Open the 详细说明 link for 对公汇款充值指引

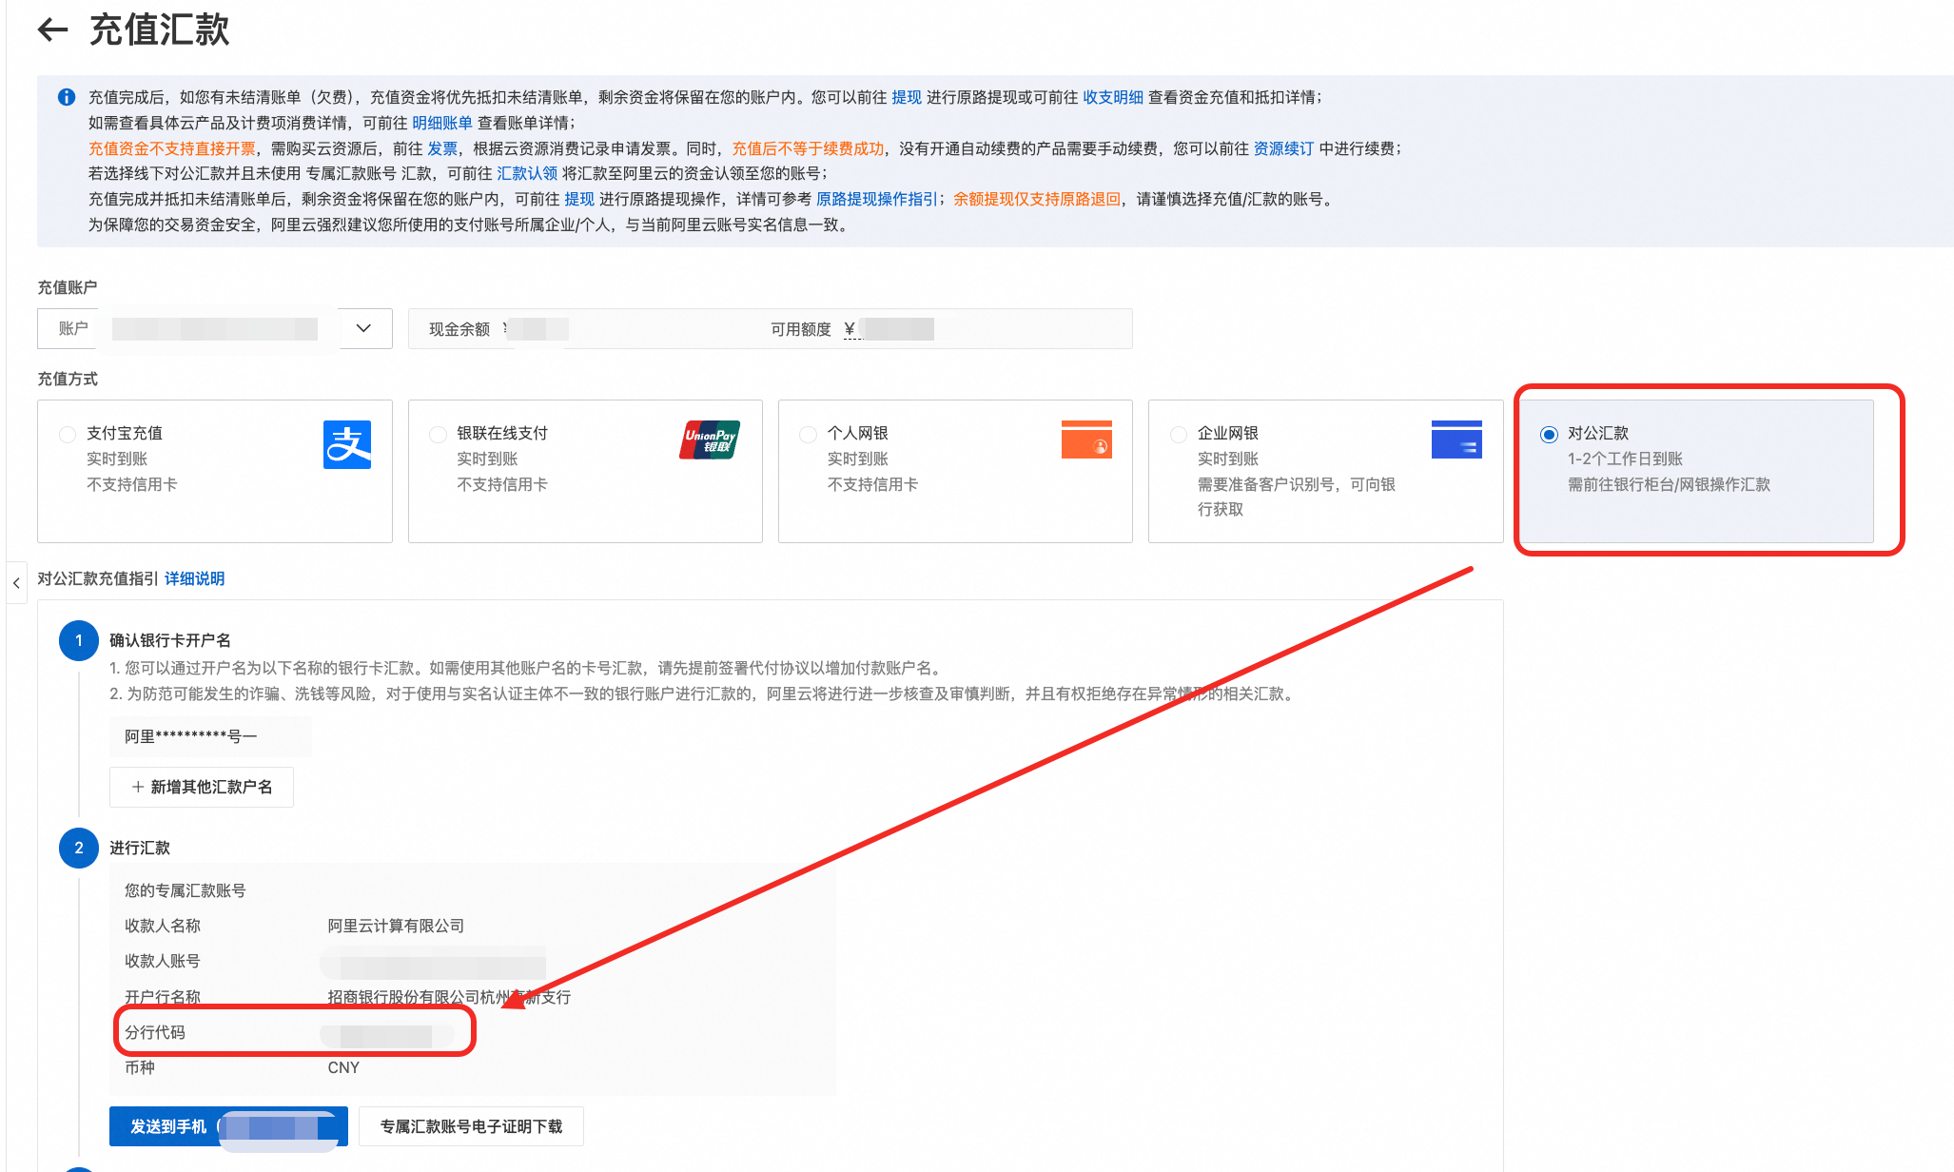tap(195, 578)
